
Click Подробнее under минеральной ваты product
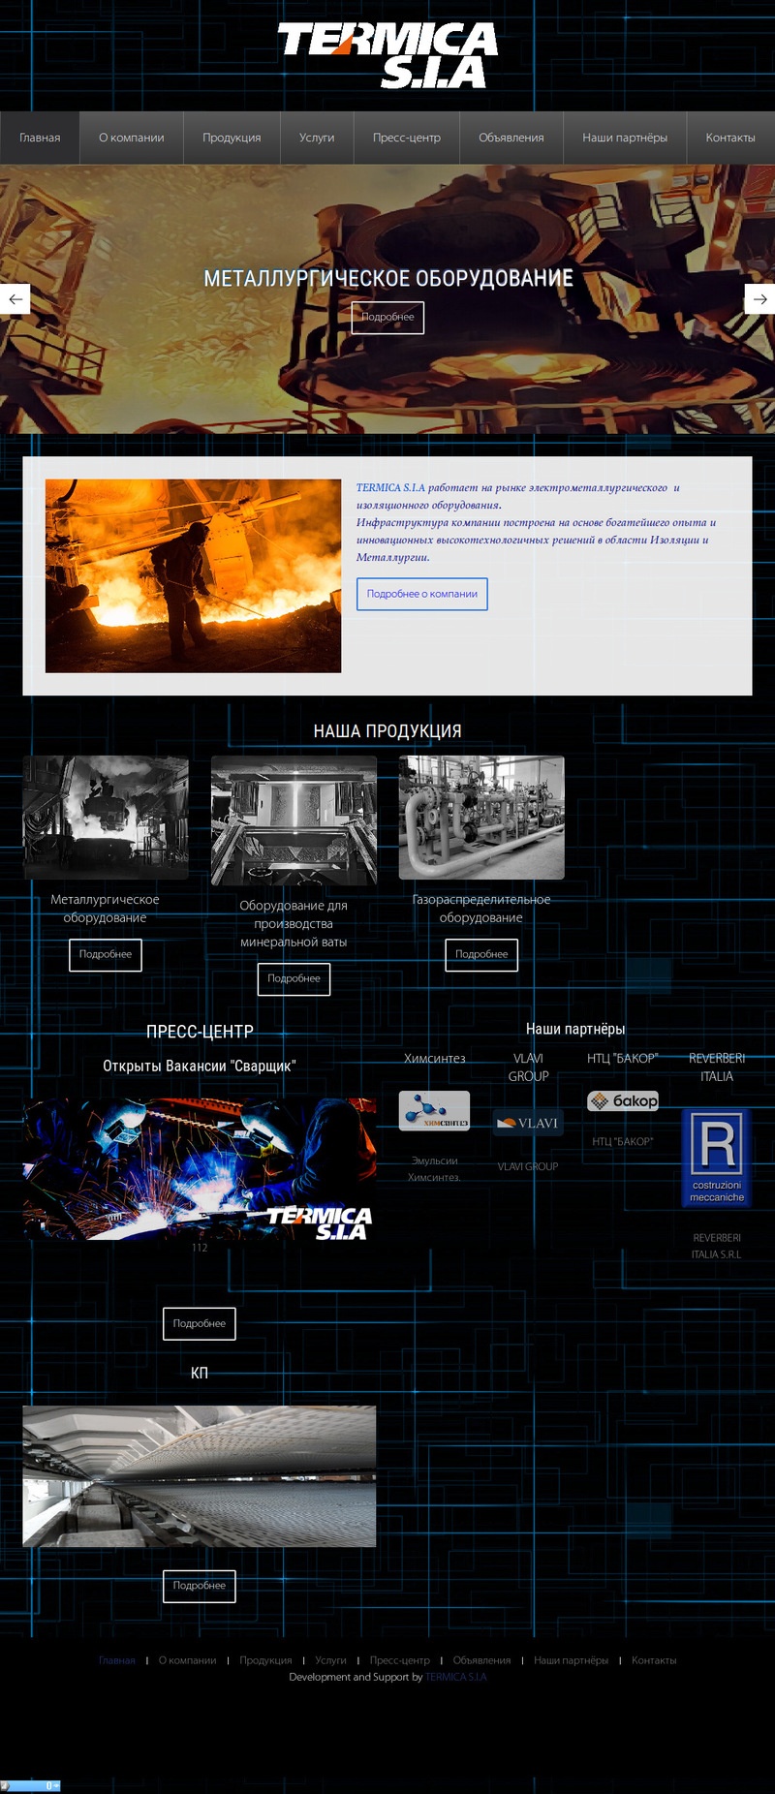pyautogui.click(x=294, y=979)
